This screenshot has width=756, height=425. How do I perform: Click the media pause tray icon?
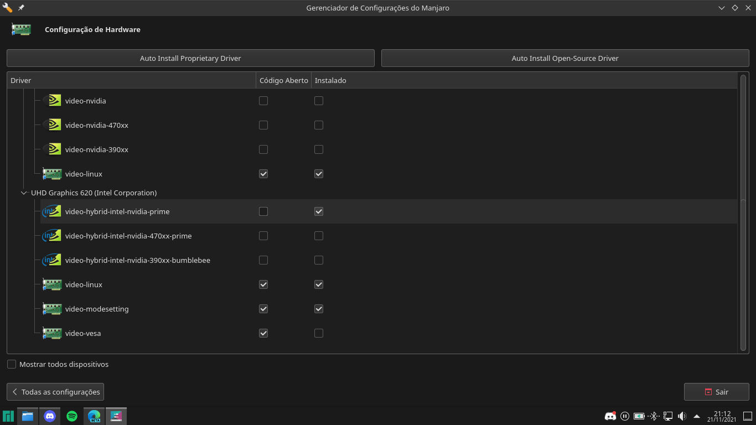point(625,416)
